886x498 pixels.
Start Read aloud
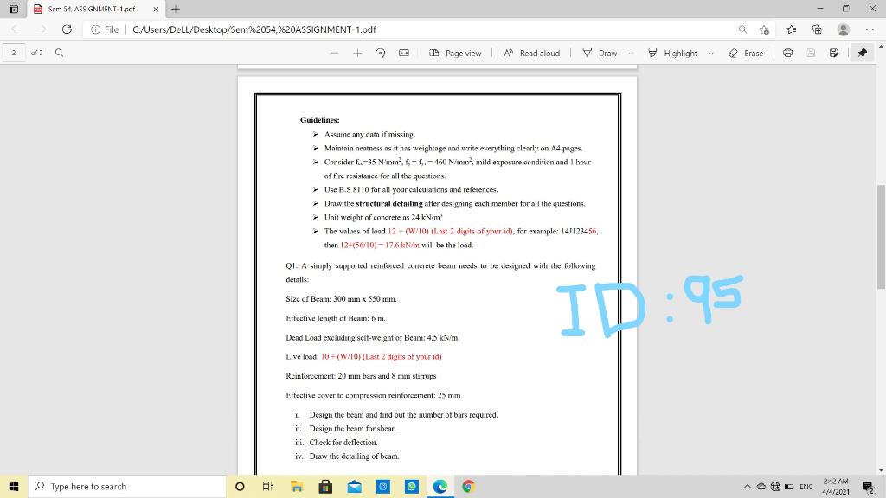532,53
